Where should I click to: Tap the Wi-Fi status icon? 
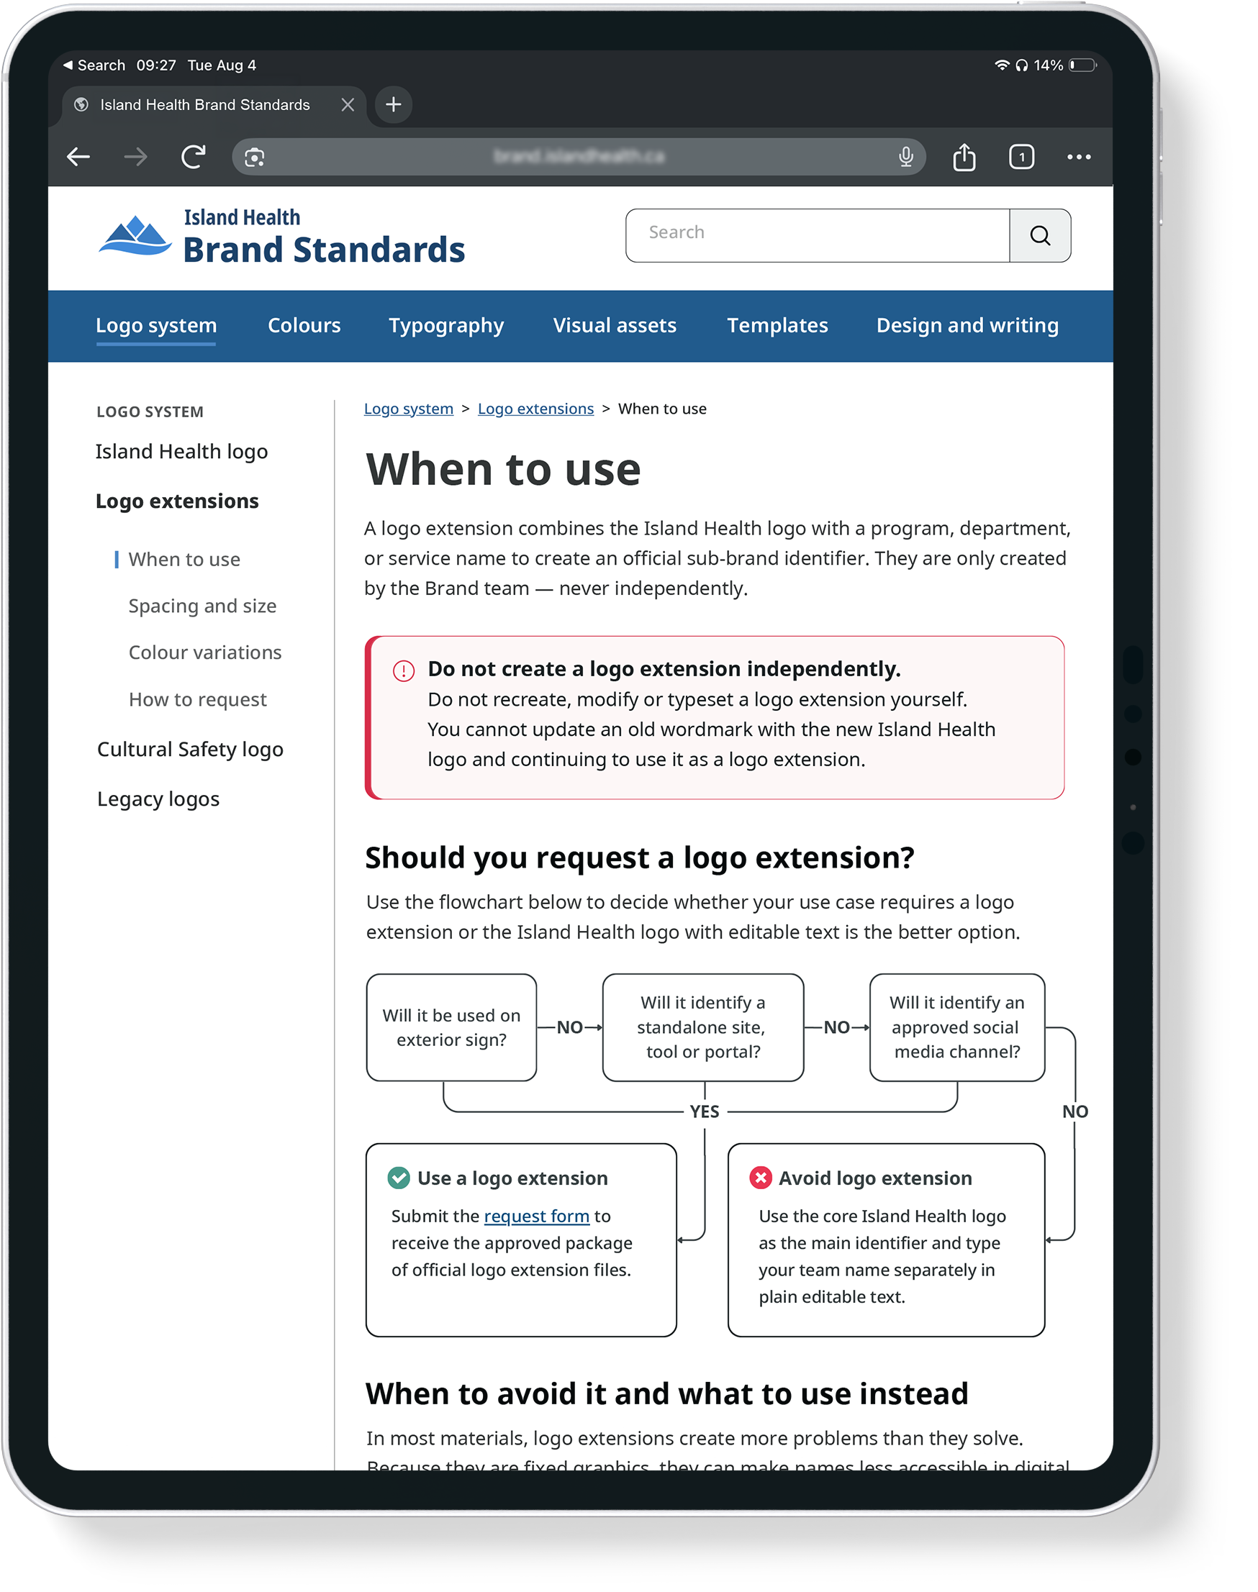(x=1002, y=65)
